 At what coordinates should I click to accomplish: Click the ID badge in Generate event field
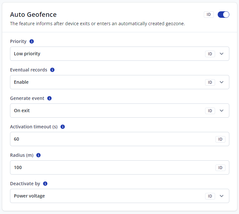[210, 111]
